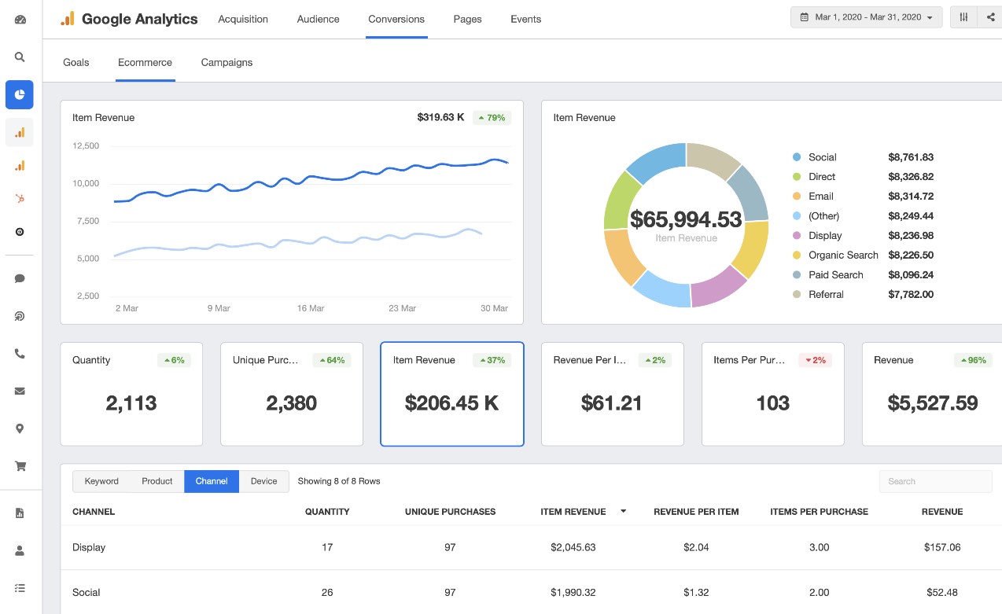
Task: Sort by Item Revenue column arrow
Action: tap(623, 512)
